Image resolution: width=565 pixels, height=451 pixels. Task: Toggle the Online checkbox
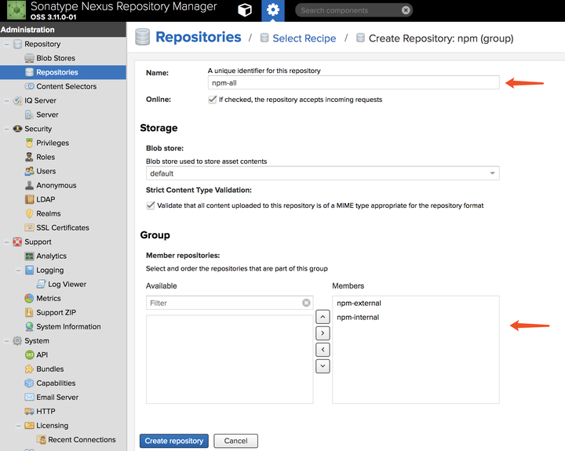coord(213,100)
